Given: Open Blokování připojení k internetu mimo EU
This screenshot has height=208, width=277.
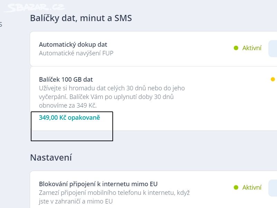Looking at the screenshot, I should tap(98, 184).
